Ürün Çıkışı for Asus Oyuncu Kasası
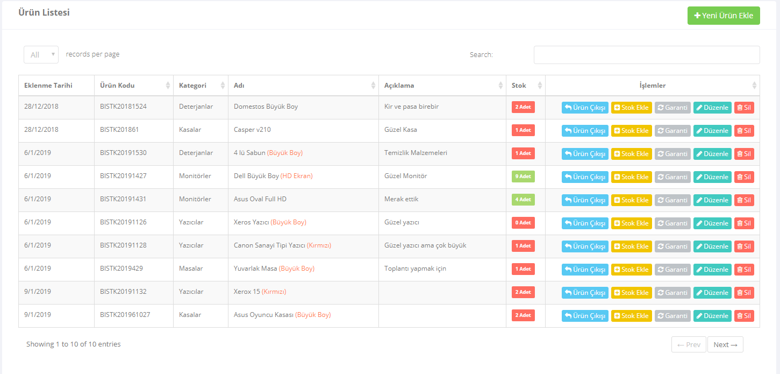Screen dimensions: 780x374 tap(585, 316)
